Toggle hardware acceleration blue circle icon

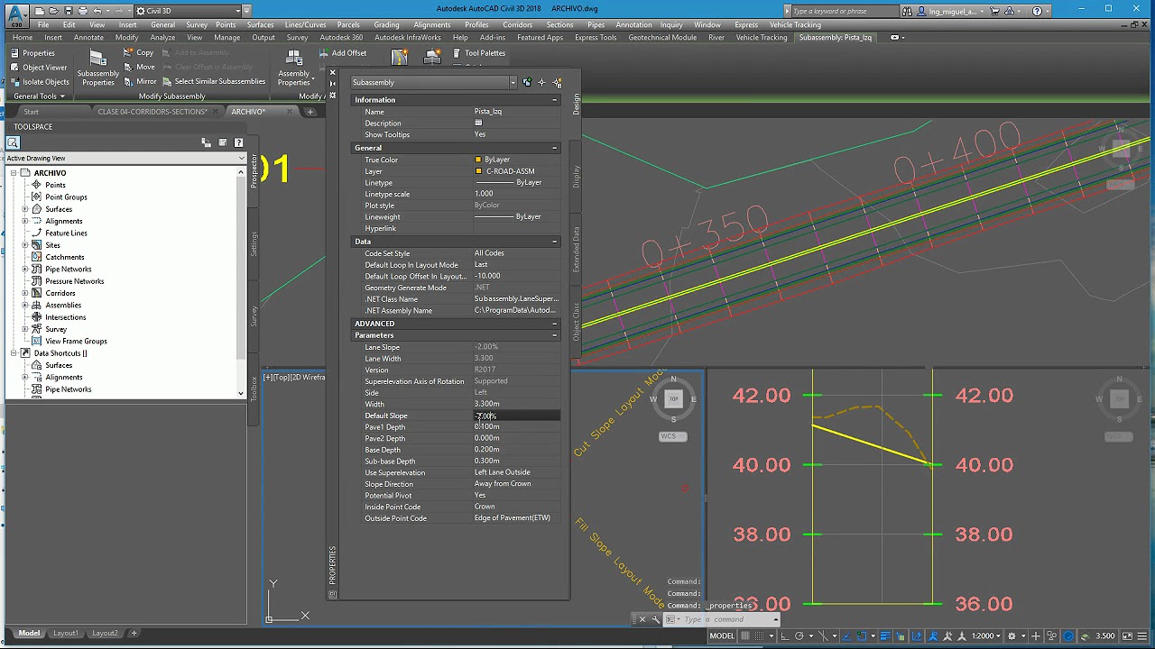(1067, 635)
